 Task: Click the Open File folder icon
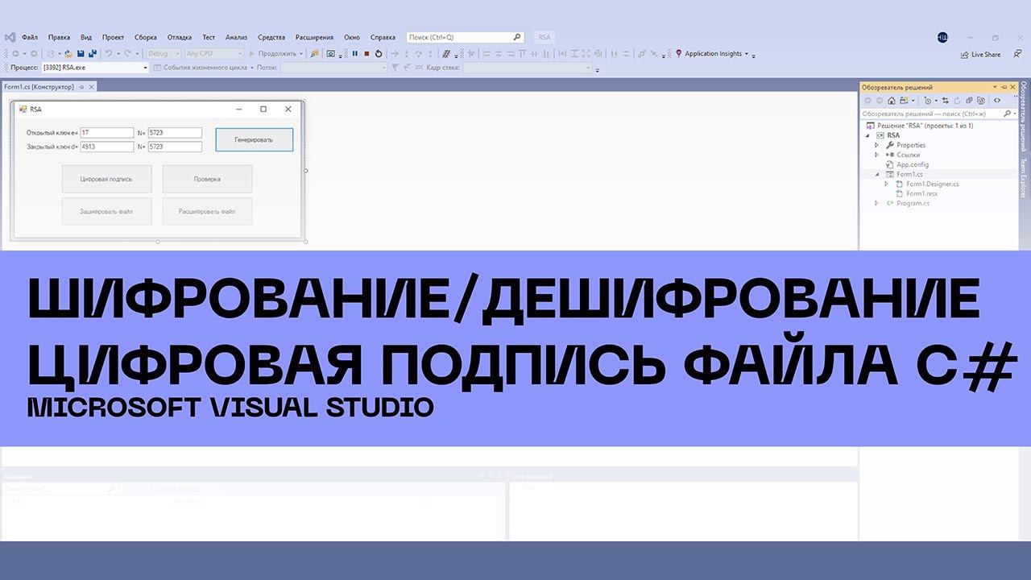click(x=68, y=53)
